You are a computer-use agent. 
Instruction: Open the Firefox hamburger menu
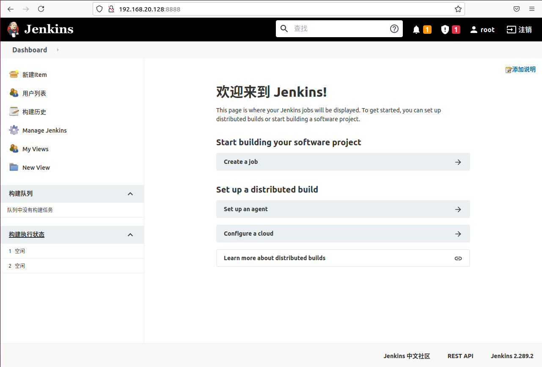coord(532,9)
